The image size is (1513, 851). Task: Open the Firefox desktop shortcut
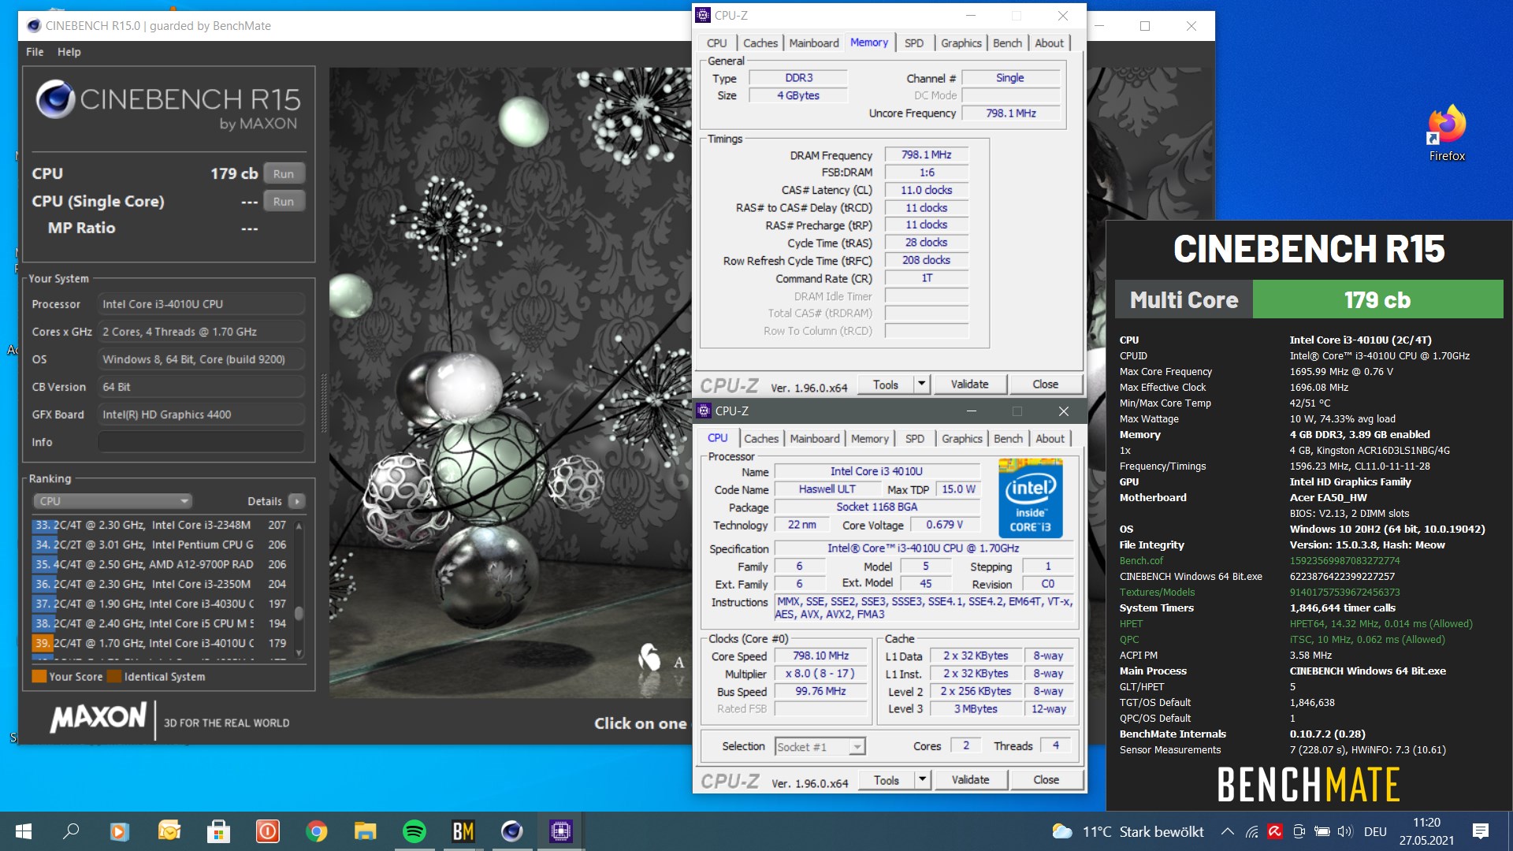tap(1447, 134)
